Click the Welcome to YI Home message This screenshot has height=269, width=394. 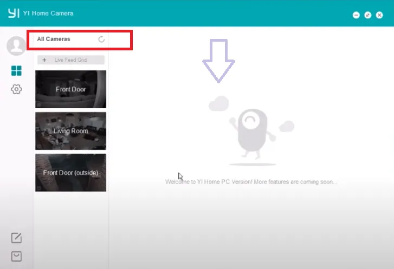[x=251, y=182]
